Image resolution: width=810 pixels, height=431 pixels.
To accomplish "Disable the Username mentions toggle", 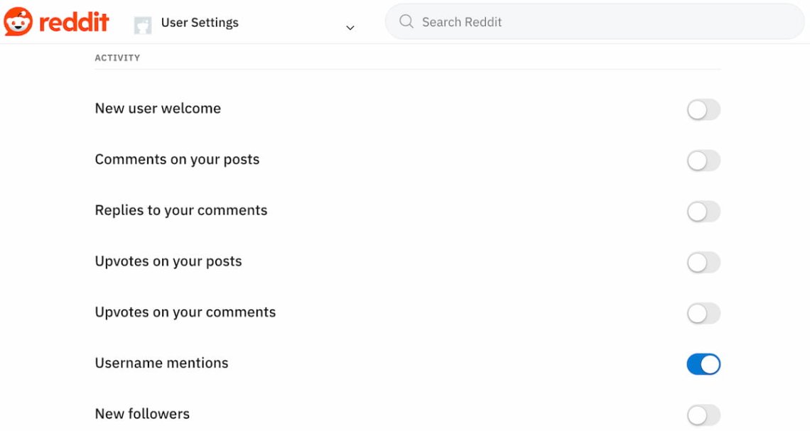I will tap(703, 364).
